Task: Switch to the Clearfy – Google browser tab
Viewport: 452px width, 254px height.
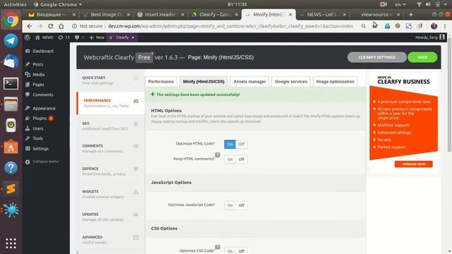Action: coord(215,14)
